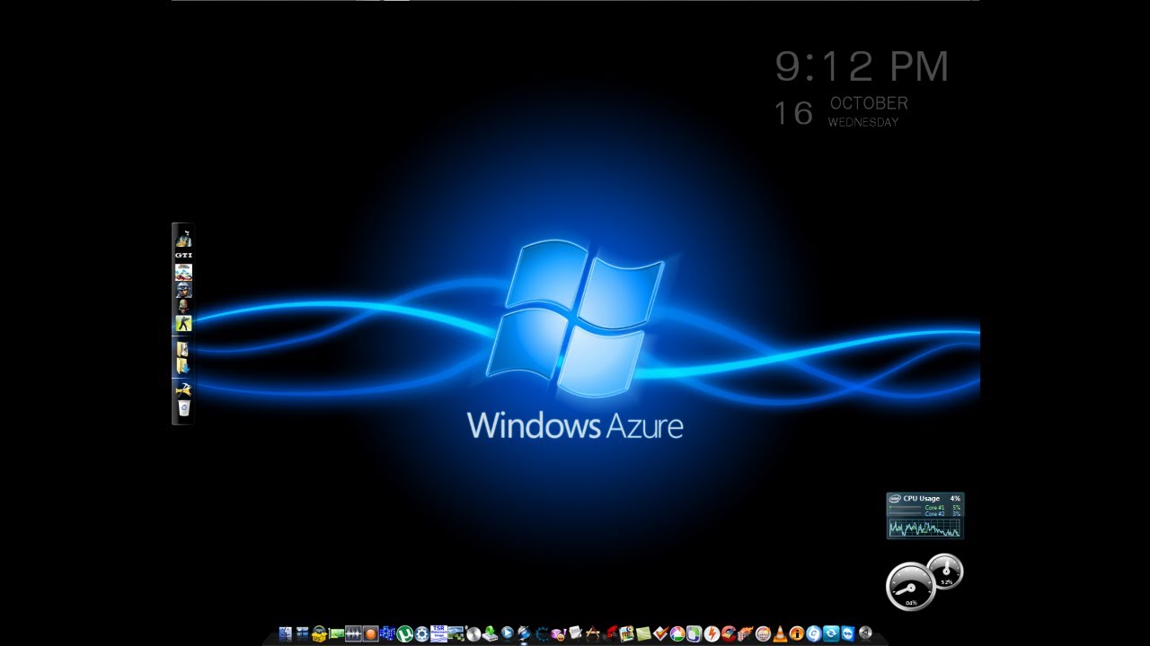1150x646 pixels.
Task: Launch Counter-Strike from the side dock
Action: pos(183,324)
